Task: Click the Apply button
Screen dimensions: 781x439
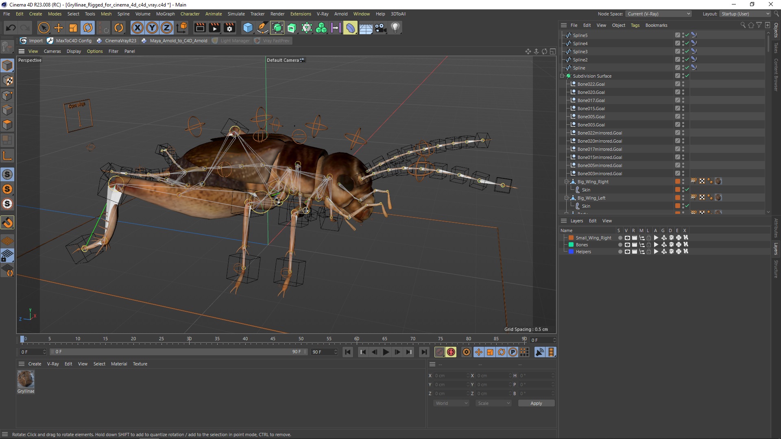Action: tap(536, 403)
